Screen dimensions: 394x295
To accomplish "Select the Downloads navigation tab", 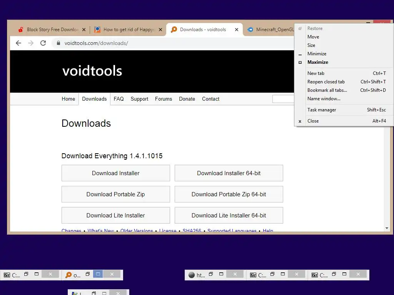I will pos(95,99).
